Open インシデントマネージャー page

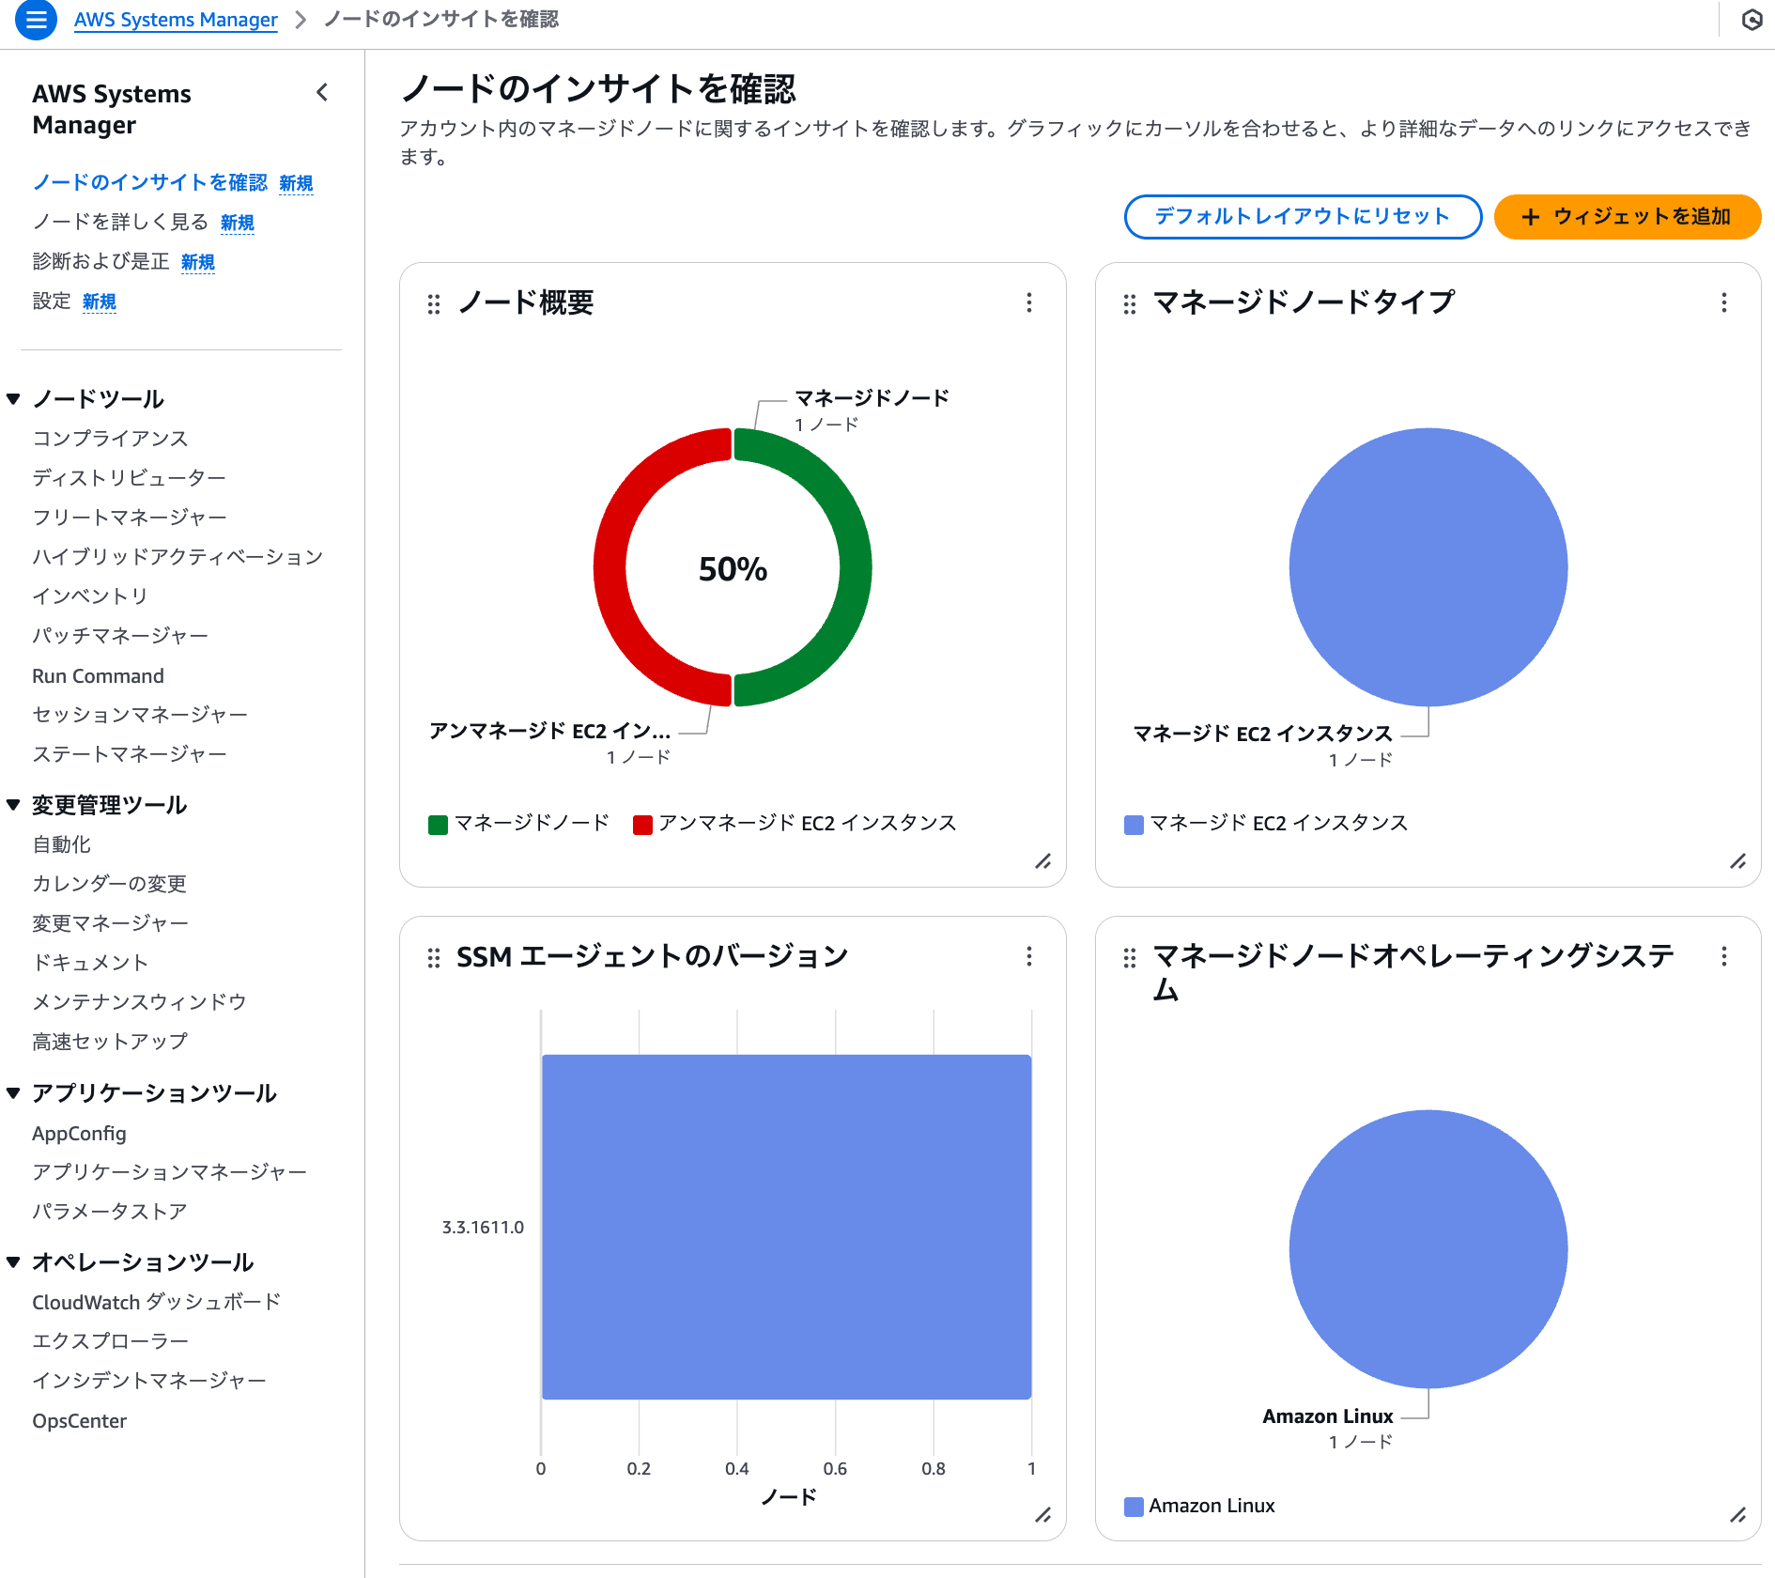point(149,1381)
